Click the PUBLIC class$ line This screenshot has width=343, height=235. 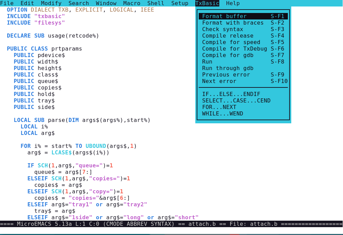[x=36, y=75]
